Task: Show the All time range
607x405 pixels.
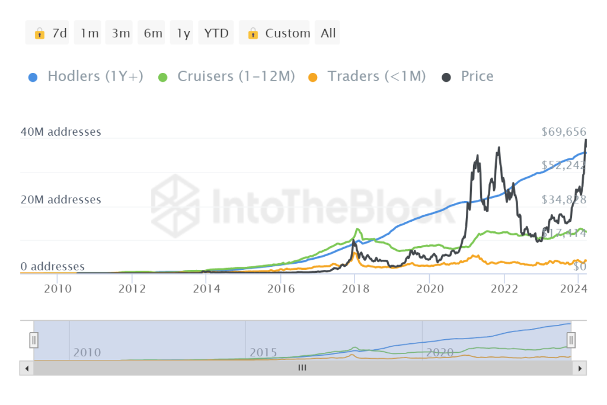Action: click(328, 33)
